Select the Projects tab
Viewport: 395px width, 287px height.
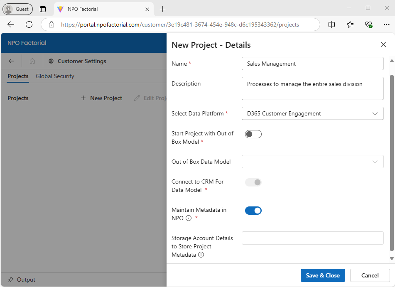(x=18, y=76)
